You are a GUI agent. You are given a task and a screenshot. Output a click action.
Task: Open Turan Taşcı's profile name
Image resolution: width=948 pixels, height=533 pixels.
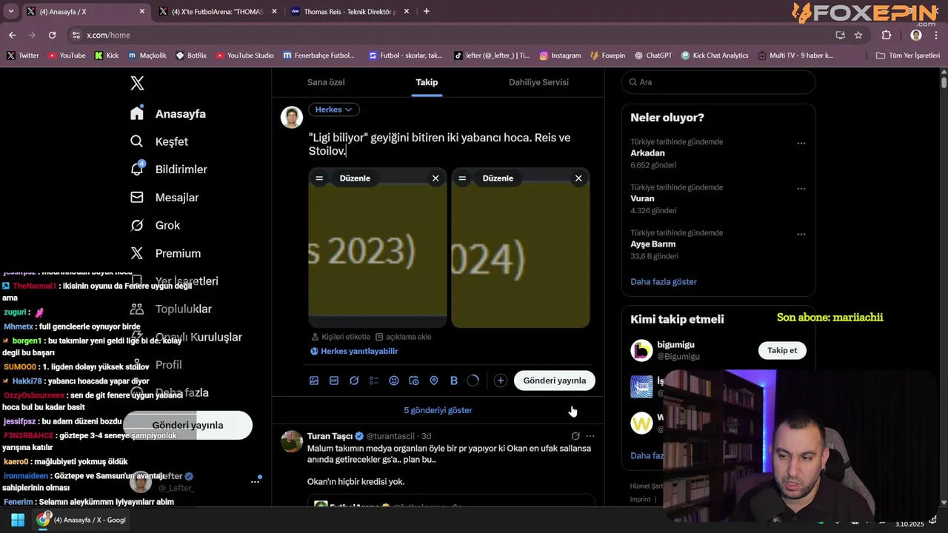pos(330,436)
